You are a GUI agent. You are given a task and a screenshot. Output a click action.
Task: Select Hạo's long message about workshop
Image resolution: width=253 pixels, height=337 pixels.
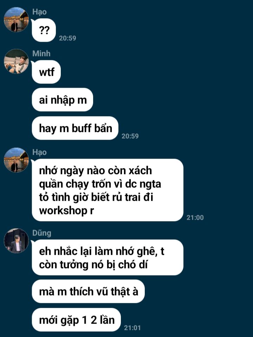[x=108, y=190]
